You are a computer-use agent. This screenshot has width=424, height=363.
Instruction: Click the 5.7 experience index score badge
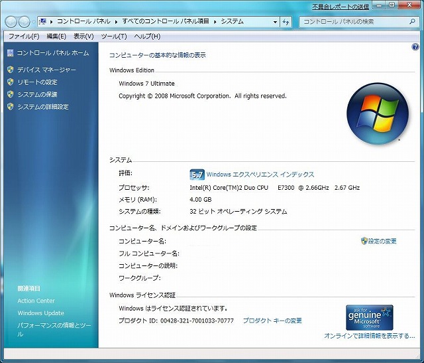(197, 175)
